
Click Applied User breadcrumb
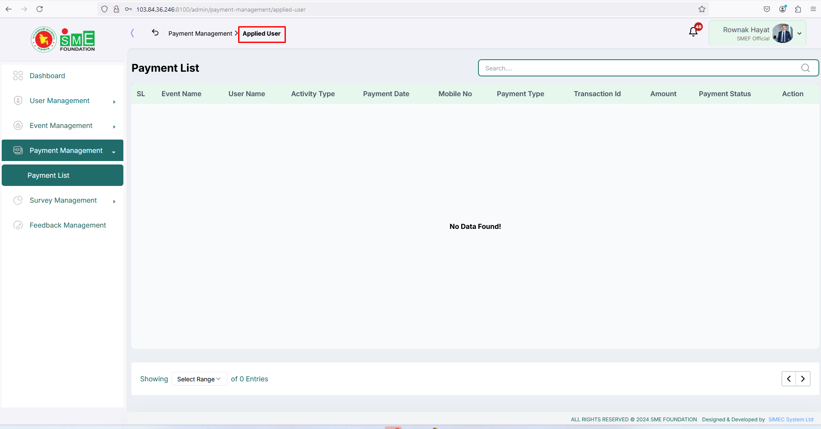tap(262, 33)
